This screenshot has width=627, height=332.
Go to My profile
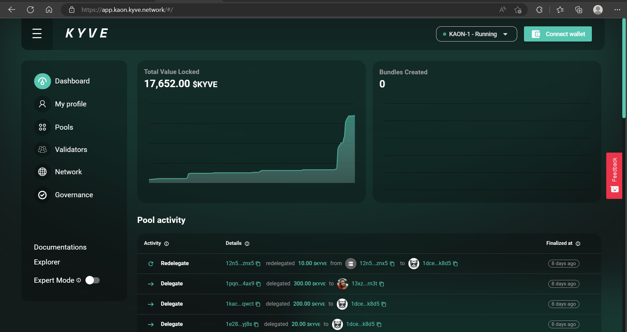tap(71, 104)
